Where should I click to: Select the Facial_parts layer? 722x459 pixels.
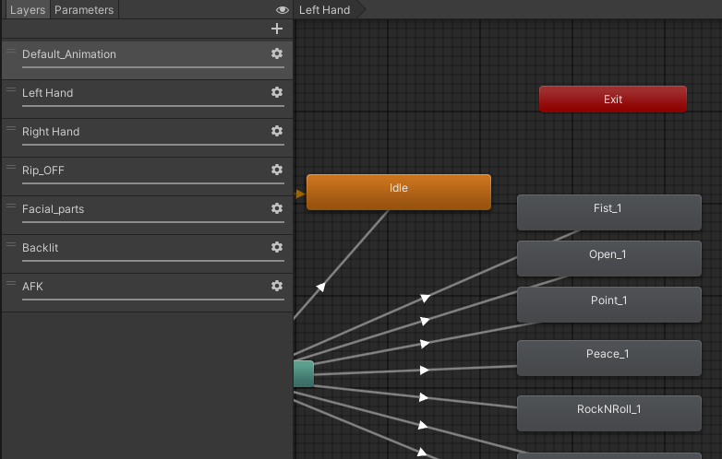[x=148, y=215]
